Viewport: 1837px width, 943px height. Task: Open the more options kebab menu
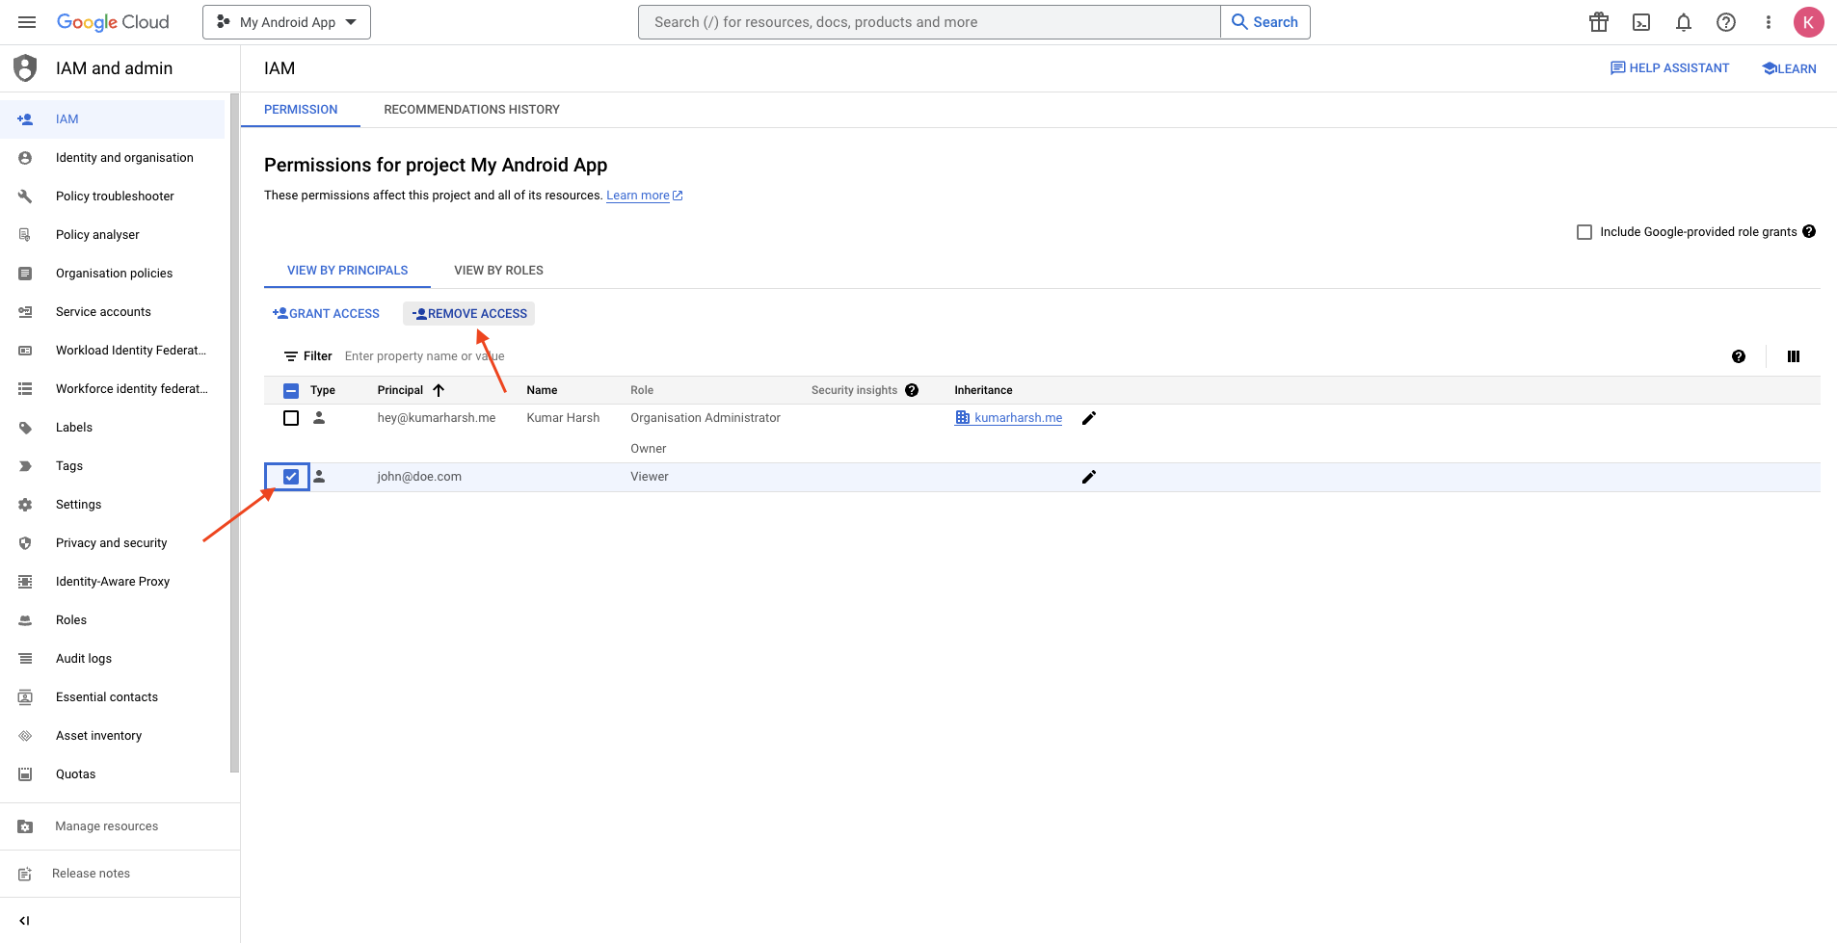1768,22
